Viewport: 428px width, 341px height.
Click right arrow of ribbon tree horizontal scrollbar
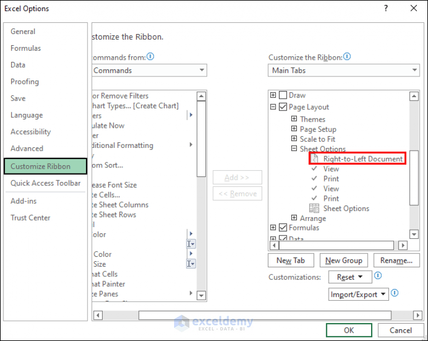coord(403,246)
